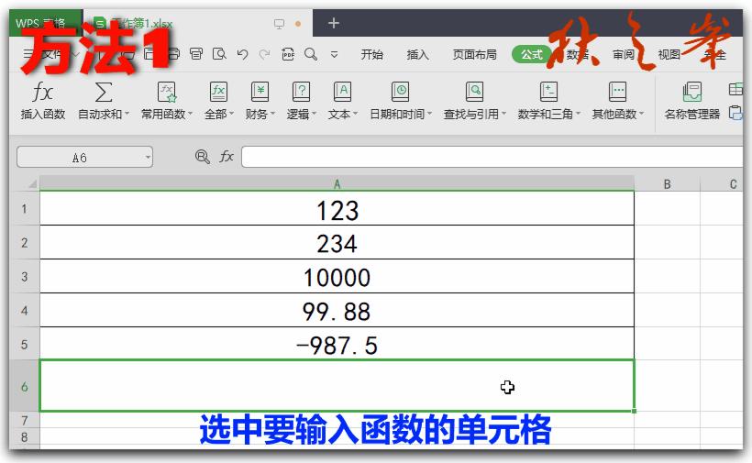Open the All functions (全部) icon
This screenshot has width=752, height=463.
point(218,92)
